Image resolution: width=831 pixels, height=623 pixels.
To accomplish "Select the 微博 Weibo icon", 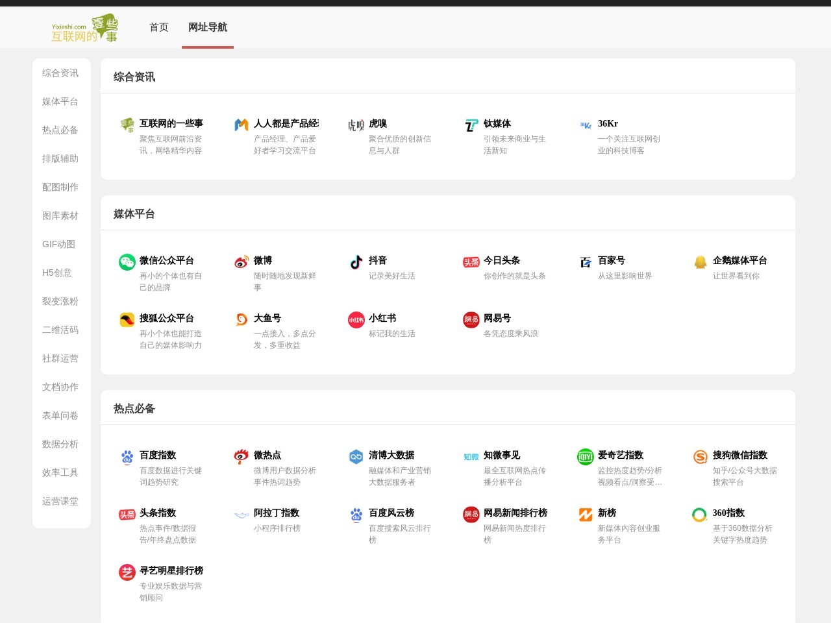I will coord(241,263).
